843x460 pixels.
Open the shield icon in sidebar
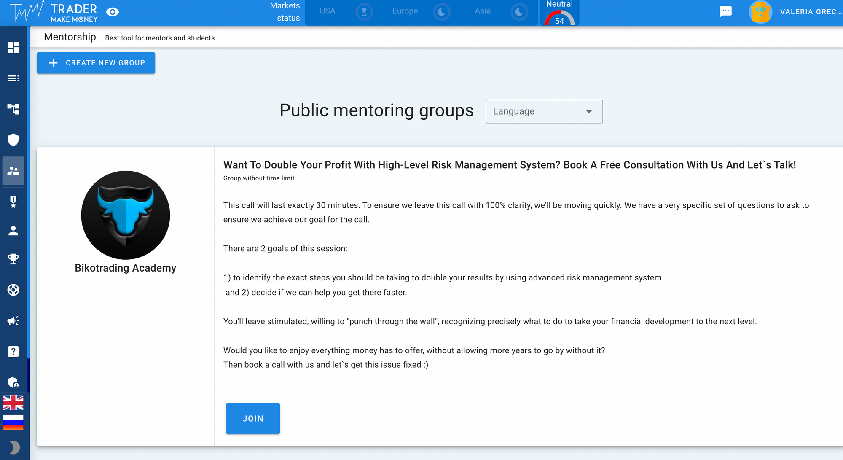pos(13,140)
